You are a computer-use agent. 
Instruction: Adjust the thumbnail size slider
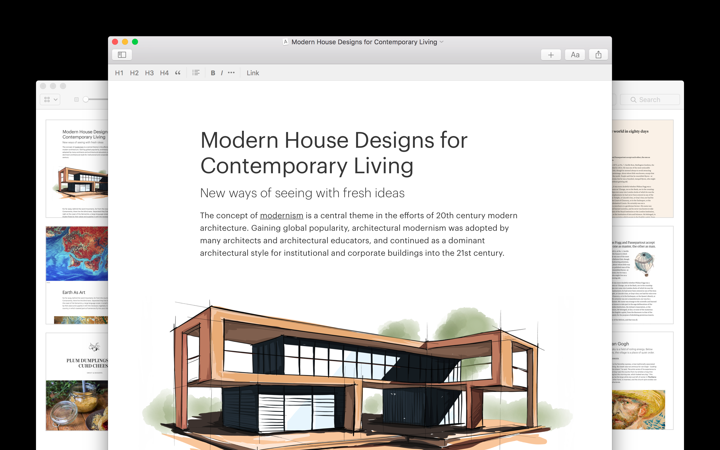click(86, 99)
